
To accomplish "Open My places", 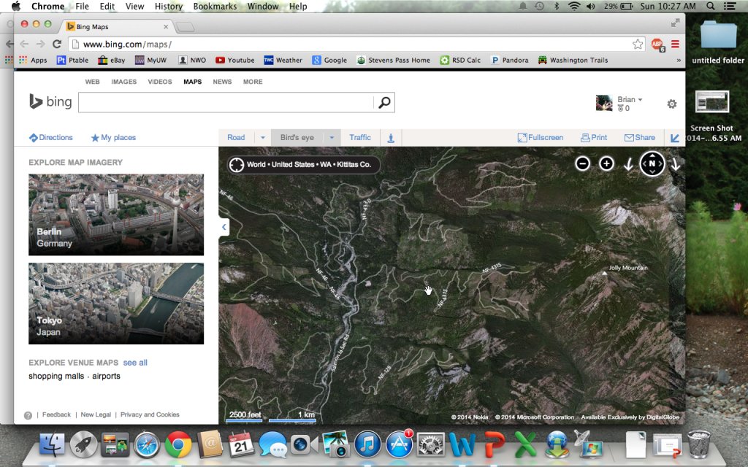I will (x=113, y=137).
